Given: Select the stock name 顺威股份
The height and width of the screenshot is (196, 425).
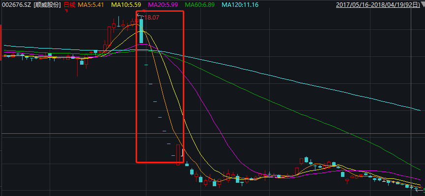Looking at the screenshot, I should 47,4.
